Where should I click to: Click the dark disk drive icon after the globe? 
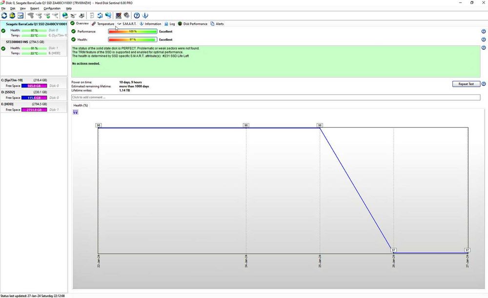coord(74,15)
